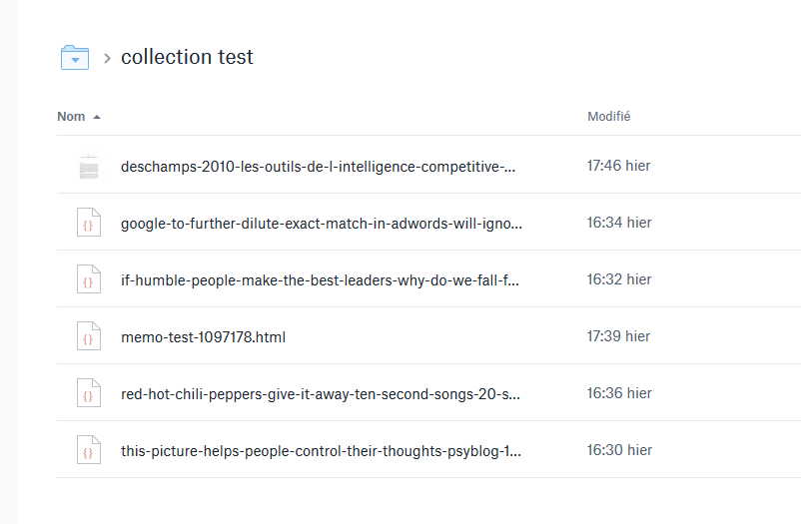Click the file icon for this-picture-helps-people

[x=89, y=450]
